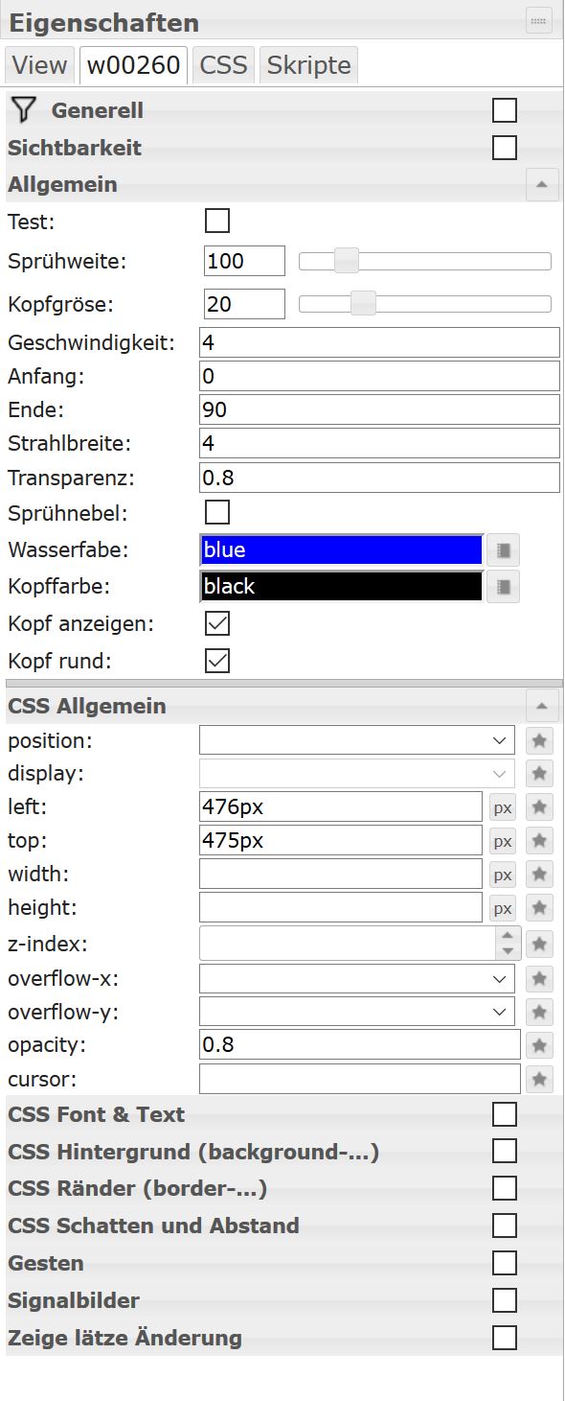Click the px unit button for left
Screen dimensions: 565x1401
pos(503,808)
